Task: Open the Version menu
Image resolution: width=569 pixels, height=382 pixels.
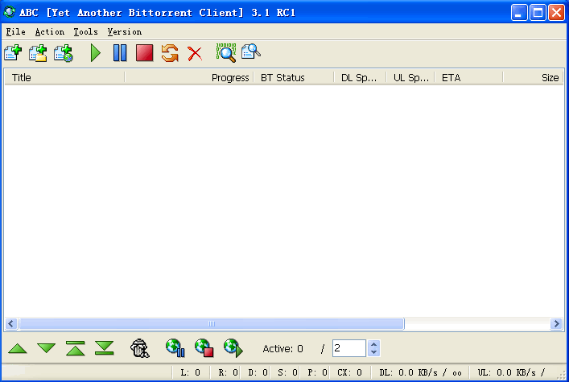Action: (125, 32)
